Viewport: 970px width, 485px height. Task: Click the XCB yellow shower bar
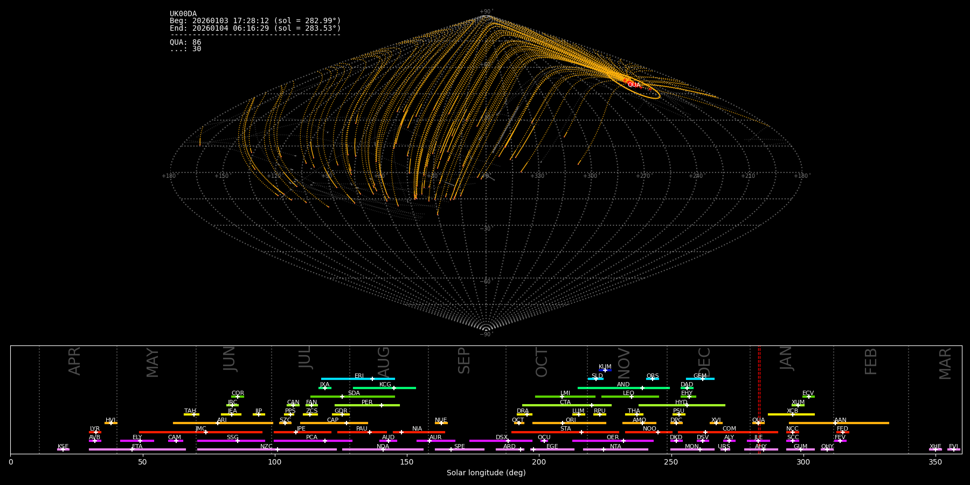click(x=791, y=414)
